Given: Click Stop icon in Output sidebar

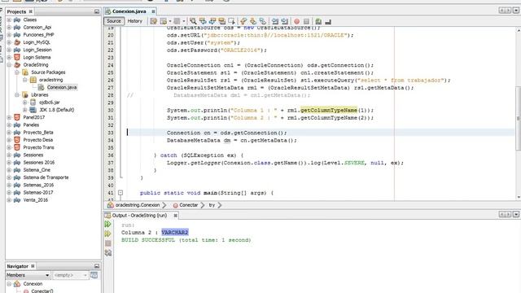Looking at the screenshot, I should pyautogui.click(x=108, y=243).
